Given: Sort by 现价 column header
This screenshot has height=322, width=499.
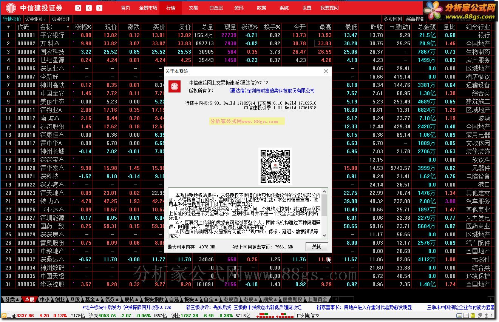Looking at the screenshot, I should coord(111,27).
